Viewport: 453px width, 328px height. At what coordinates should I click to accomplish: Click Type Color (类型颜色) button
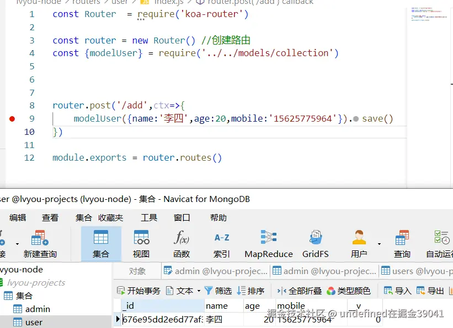(348, 291)
